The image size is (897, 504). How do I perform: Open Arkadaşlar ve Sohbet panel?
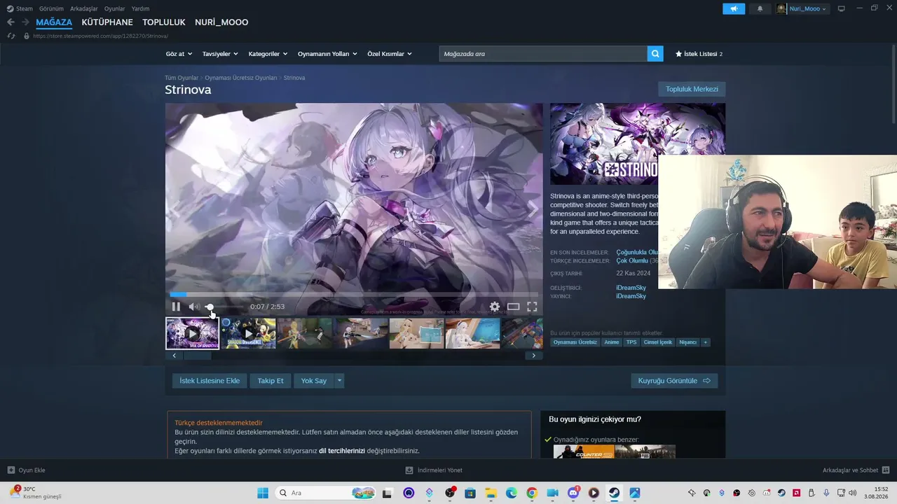click(856, 470)
